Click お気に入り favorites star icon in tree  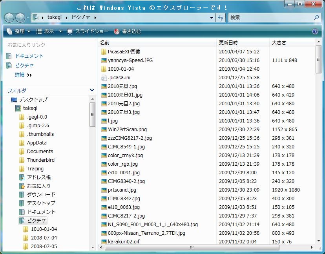click(x=22, y=186)
